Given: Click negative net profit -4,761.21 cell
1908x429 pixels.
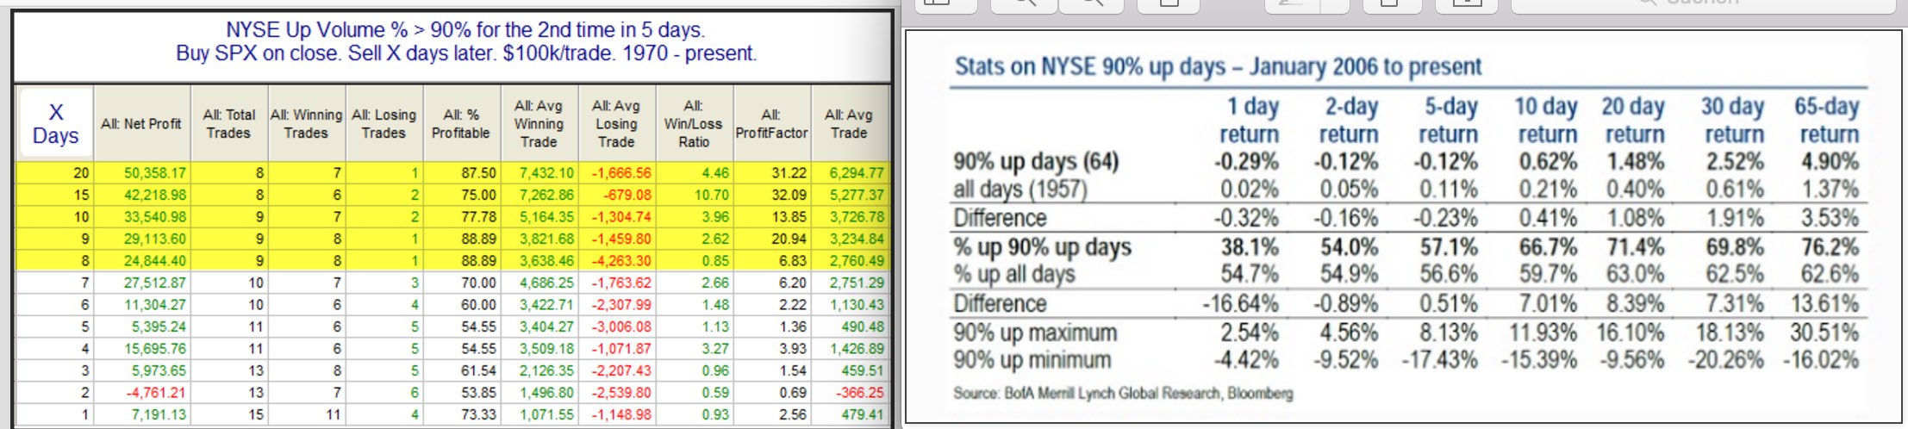Looking at the screenshot, I should tap(157, 393).
